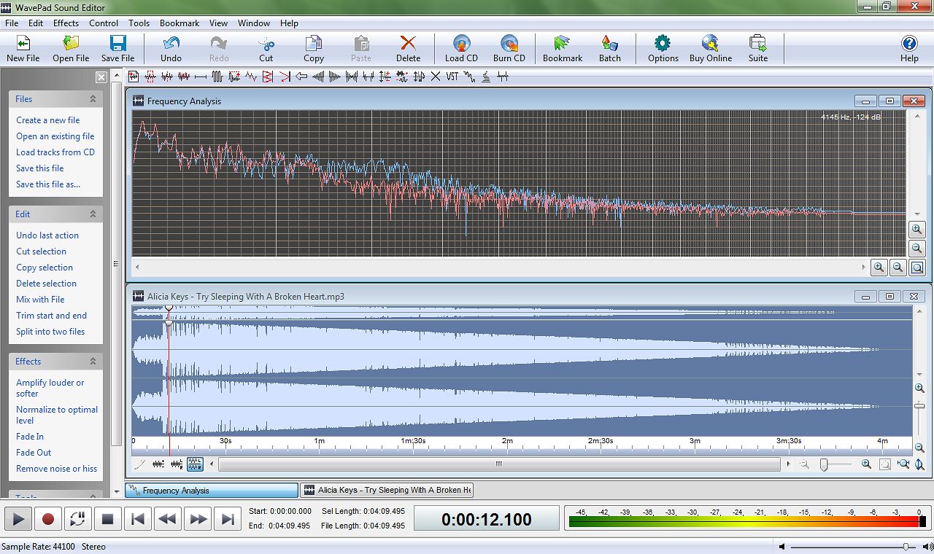Switch to the Alicia Keys song tab

click(387, 490)
